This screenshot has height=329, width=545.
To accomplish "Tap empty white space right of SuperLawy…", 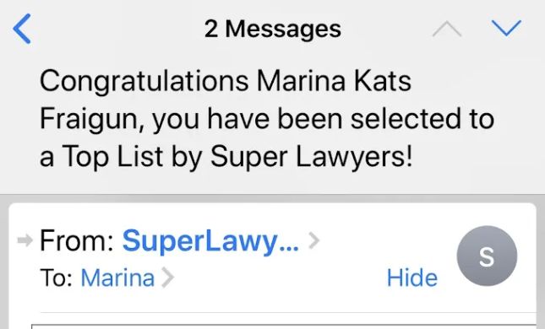I will tap(386, 240).
